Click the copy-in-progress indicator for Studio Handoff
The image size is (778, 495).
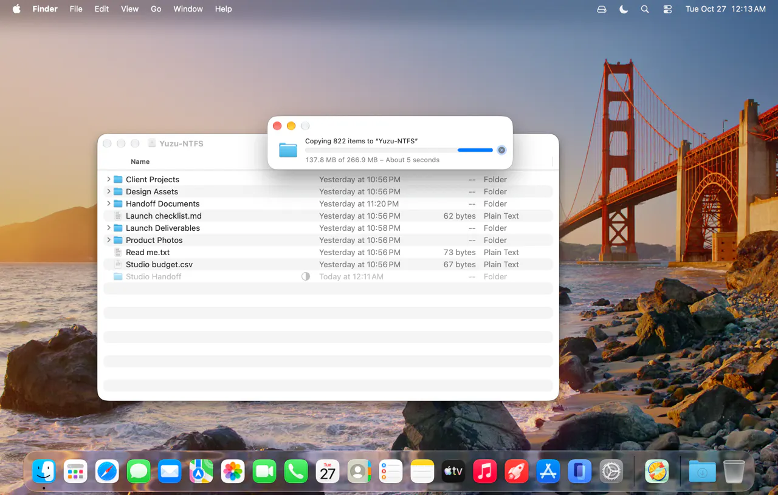click(x=306, y=276)
